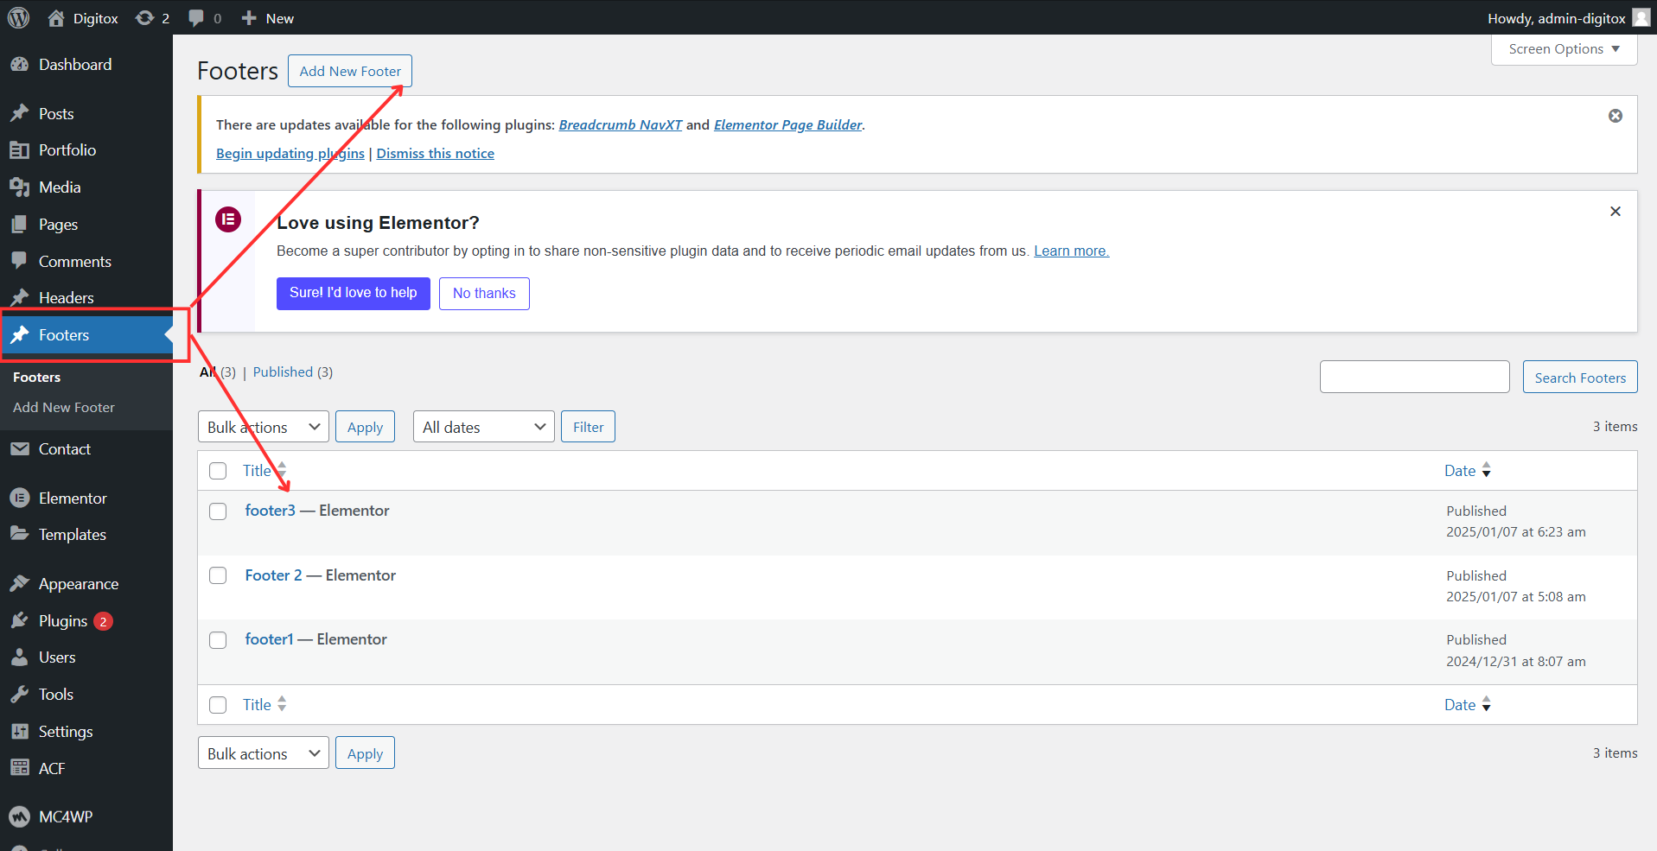Click the MC4WP sidebar icon
1657x851 pixels.
[x=20, y=816]
